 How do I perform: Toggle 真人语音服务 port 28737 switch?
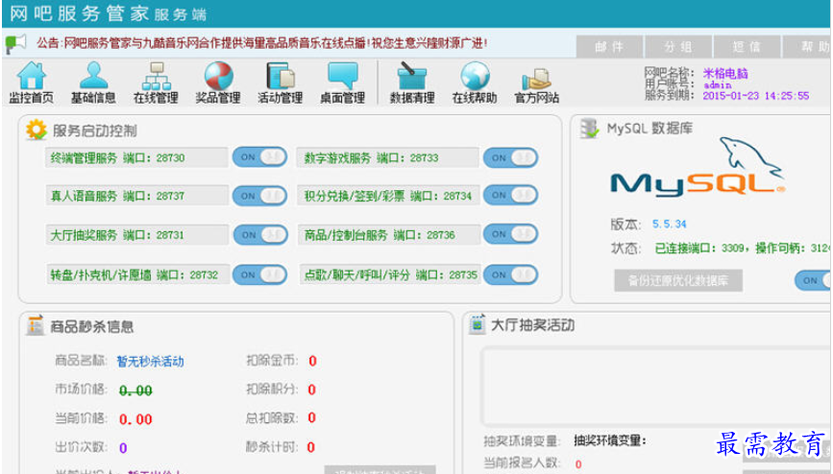259,196
